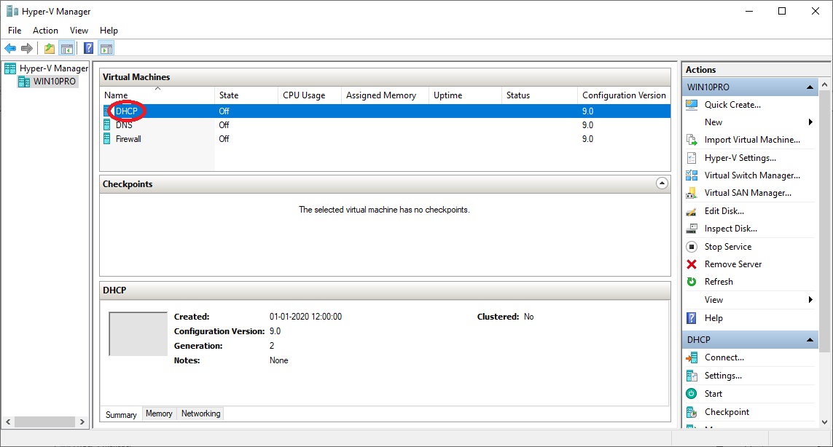833x447 pixels.
Task: Collapse the WIN10PRO actions section arrow
Action: pos(810,87)
